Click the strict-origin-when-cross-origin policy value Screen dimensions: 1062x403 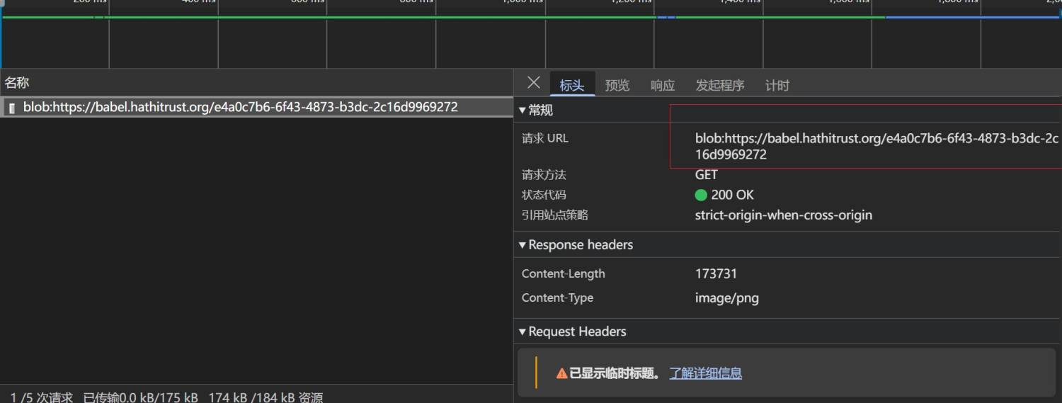(x=783, y=215)
